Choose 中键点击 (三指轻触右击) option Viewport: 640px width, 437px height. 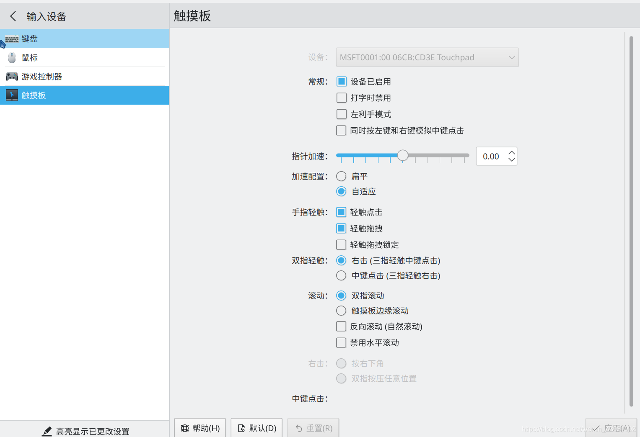[341, 275]
